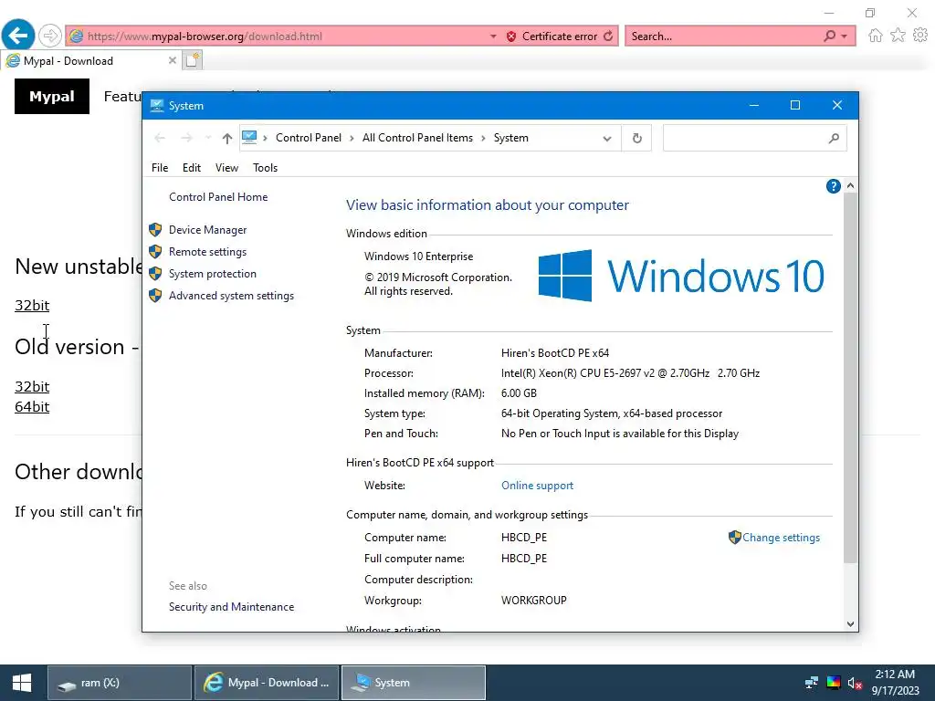Image resolution: width=935 pixels, height=701 pixels.
Task: Click the colorful display tray icon
Action: coord(833,683)
